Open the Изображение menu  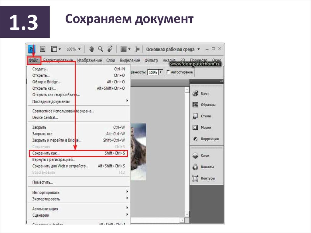89,60
